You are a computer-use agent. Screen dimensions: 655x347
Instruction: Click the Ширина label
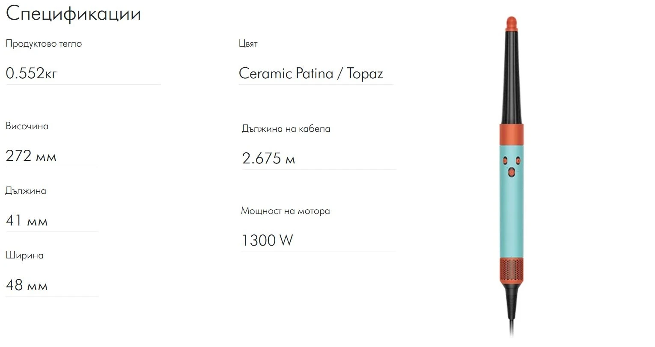click(24, 255)
